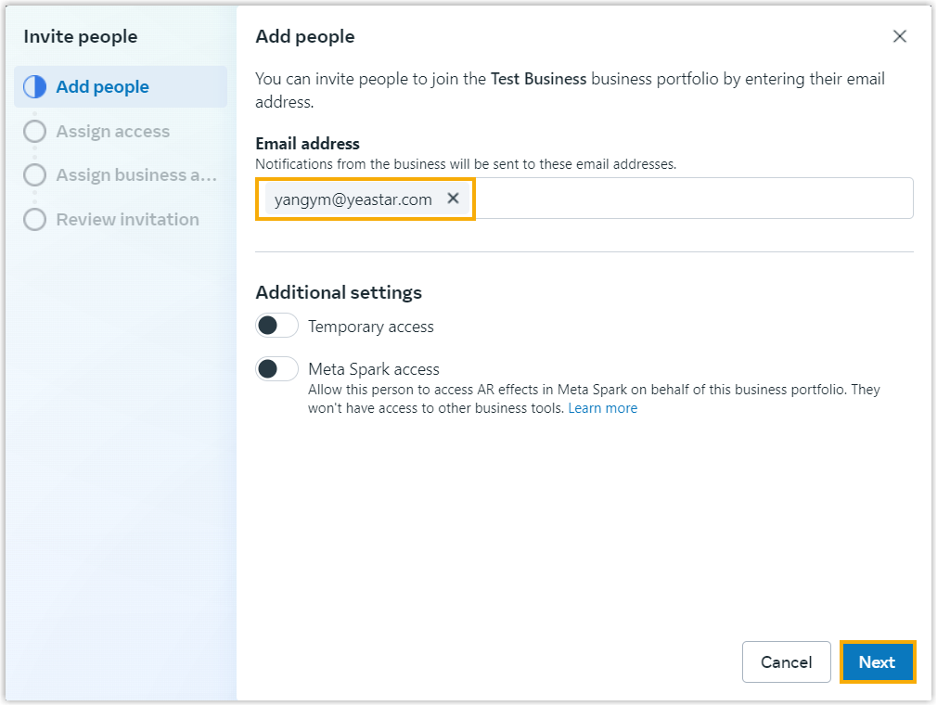Click the Temporary access label text

(370, 327)
